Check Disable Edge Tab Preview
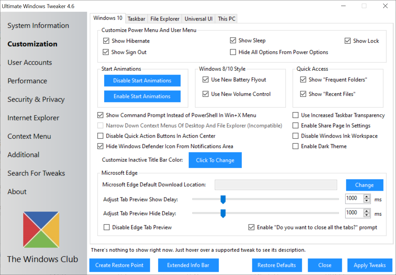The height and width of the screenshot is (275, 396). (x=107, y=227)
